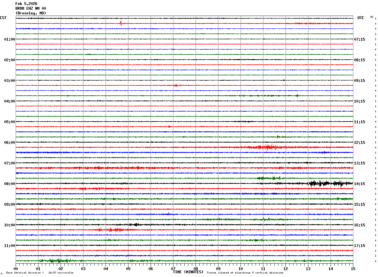This screenshot has height=277, width=378.
Task: Click the TIME (MINUTES) axis title
Action: tap(188, 272)
